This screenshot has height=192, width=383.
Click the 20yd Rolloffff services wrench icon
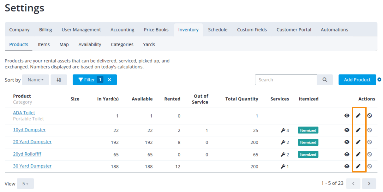point(283,155)
